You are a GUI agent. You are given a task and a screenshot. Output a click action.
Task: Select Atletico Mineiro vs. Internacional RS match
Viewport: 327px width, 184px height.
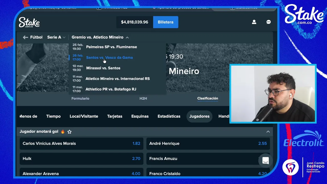(x=118, y=78)
